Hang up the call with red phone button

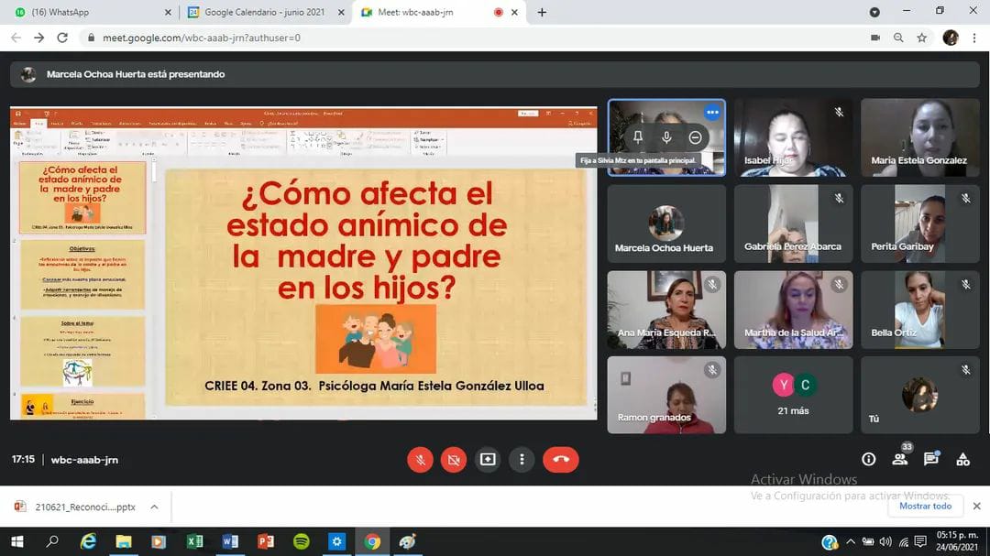560,460
